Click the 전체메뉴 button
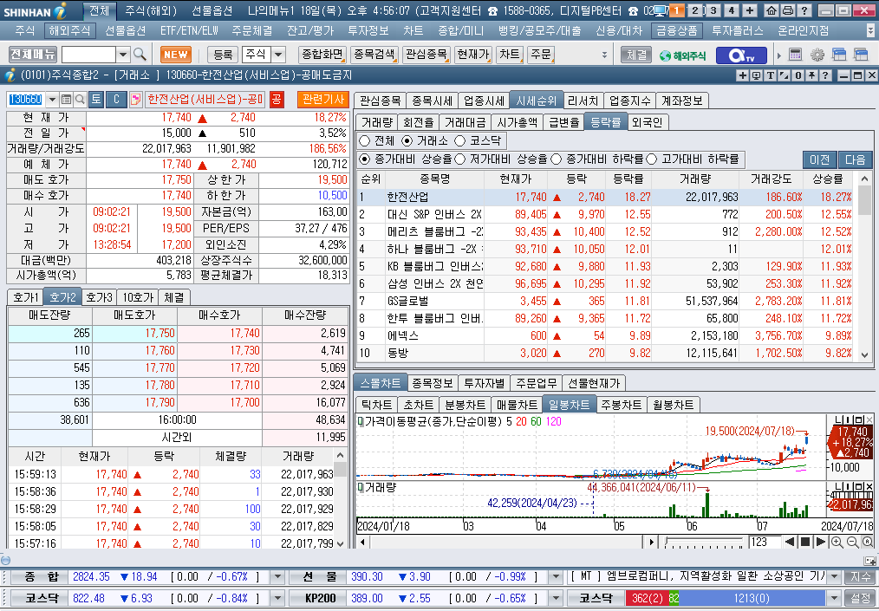Image resolution: width=879 pixels, height=611 pixels. coord(33,55)
